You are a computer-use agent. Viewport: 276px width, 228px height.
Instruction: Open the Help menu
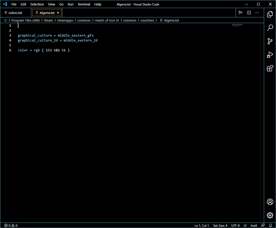pyautogui.click(x=98, y=4)
